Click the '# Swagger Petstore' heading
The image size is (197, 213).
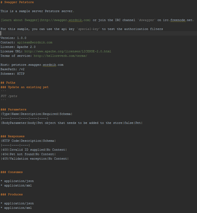[x=17, y=2]
